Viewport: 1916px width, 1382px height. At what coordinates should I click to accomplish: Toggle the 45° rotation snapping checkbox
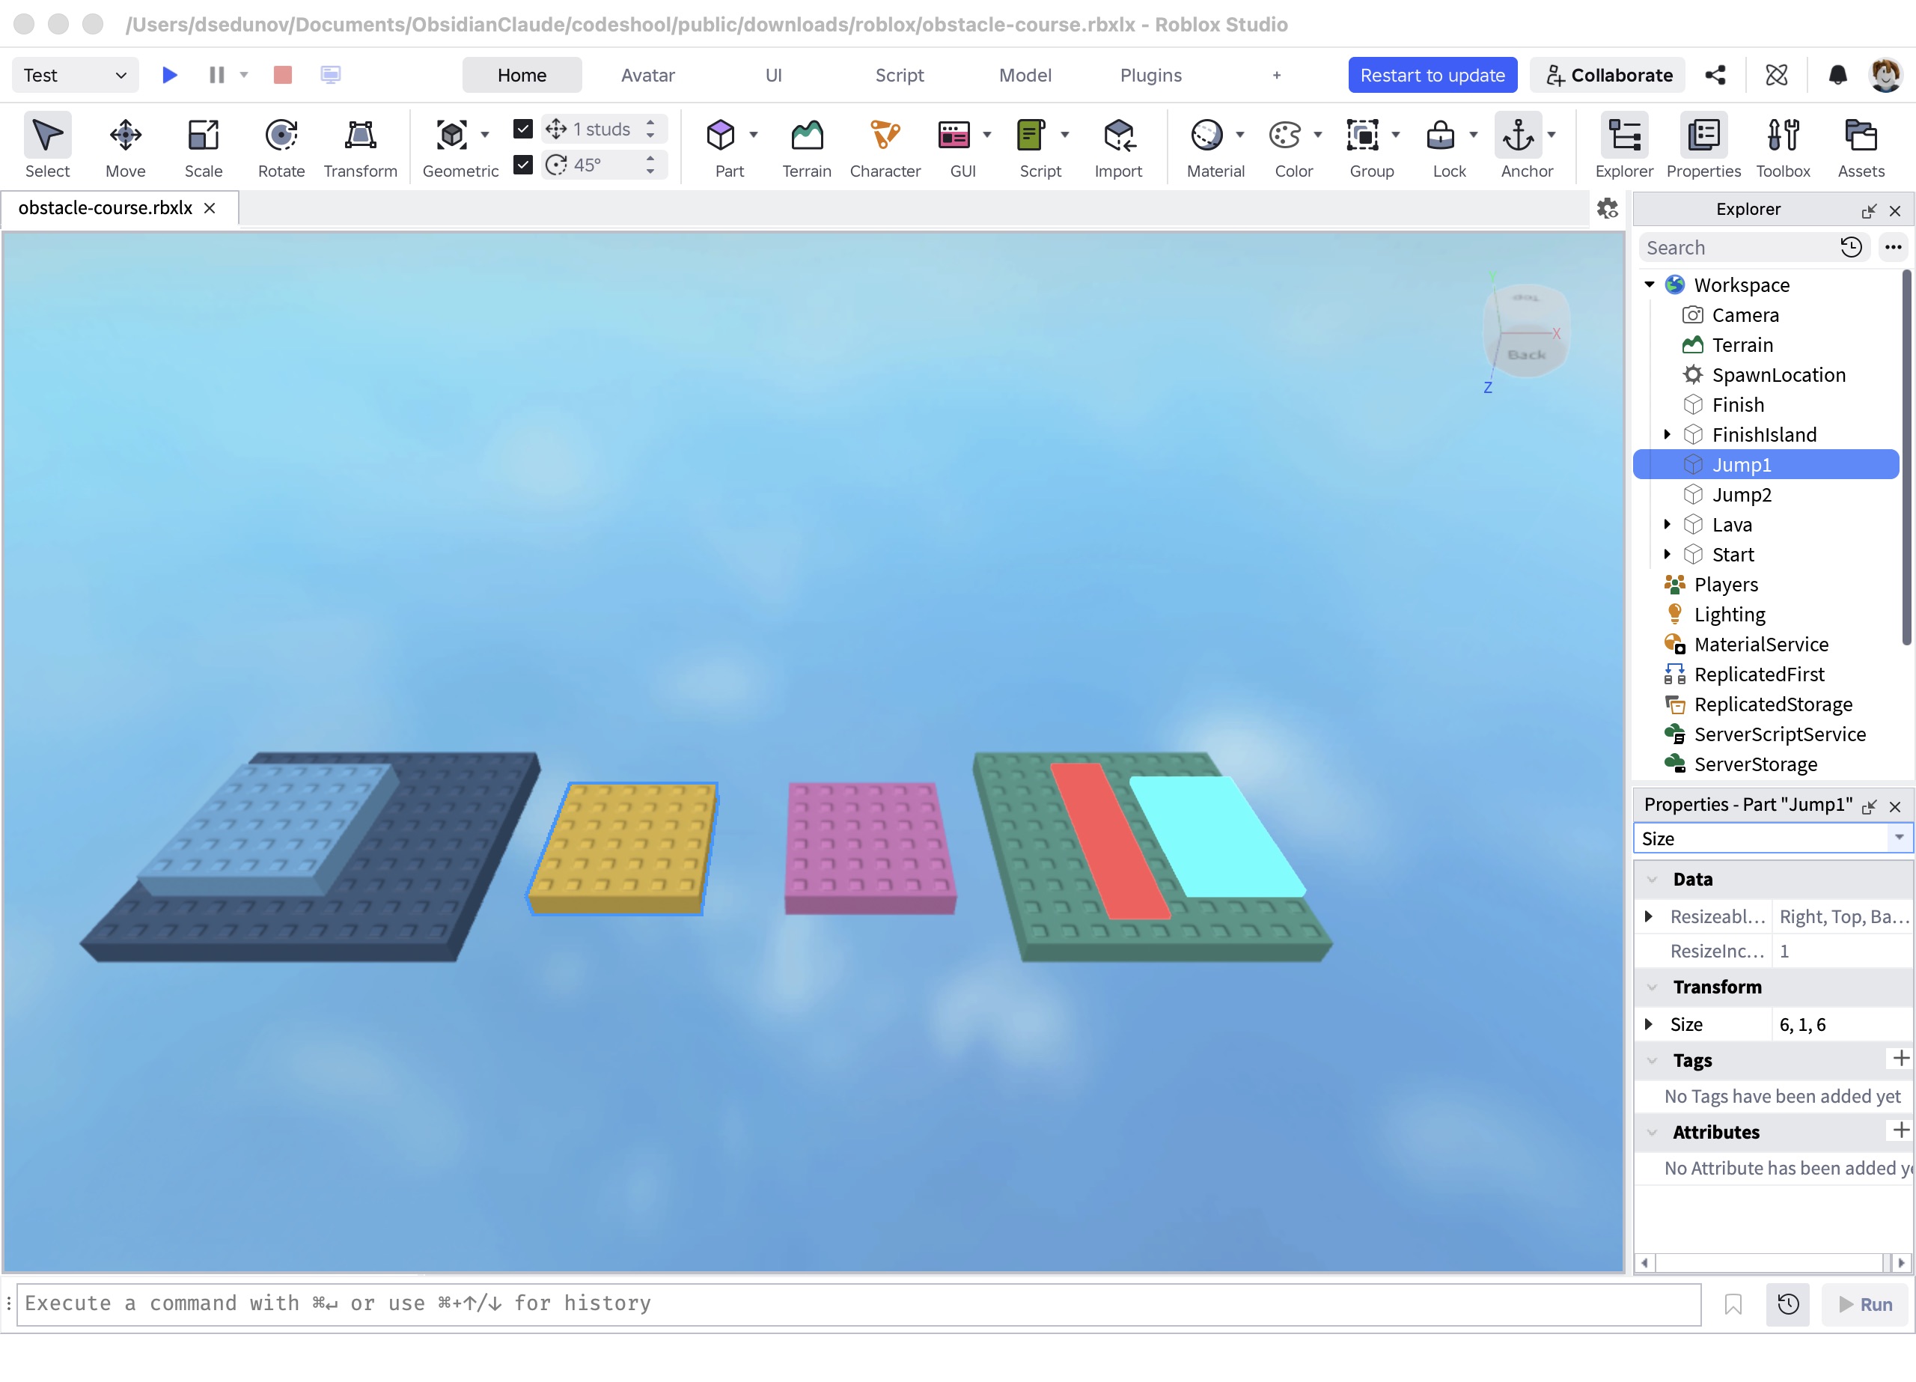pyautogui.click(x=523, y=164)
